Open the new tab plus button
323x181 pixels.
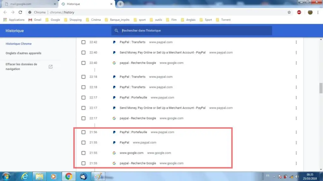click(x=120, y=4)
